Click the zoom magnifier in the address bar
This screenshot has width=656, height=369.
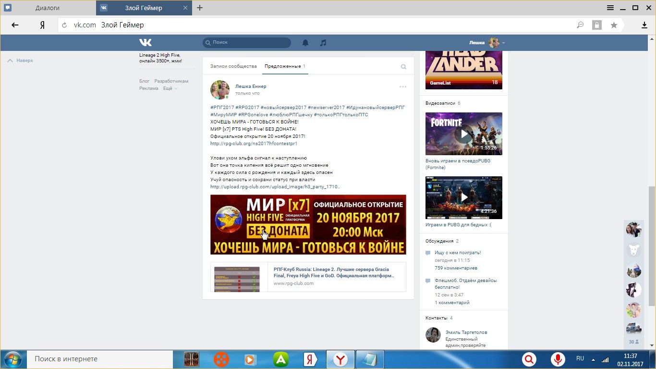[x=580, y=25]
